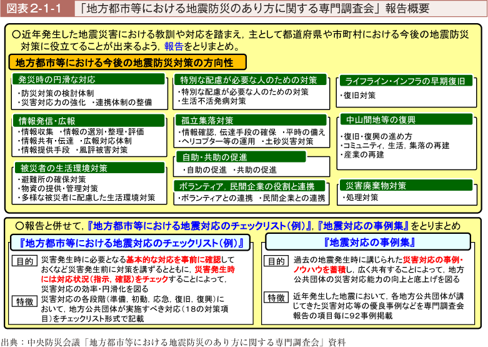This screenshot has height=347, width=488.
Task: Click the 防災対策の検討体制 item
Action: [56, 93]
